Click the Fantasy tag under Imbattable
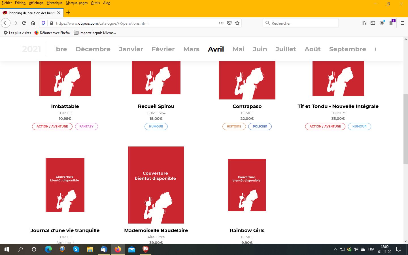This screenshot has height=255, width=408. (x=86, y=126)
